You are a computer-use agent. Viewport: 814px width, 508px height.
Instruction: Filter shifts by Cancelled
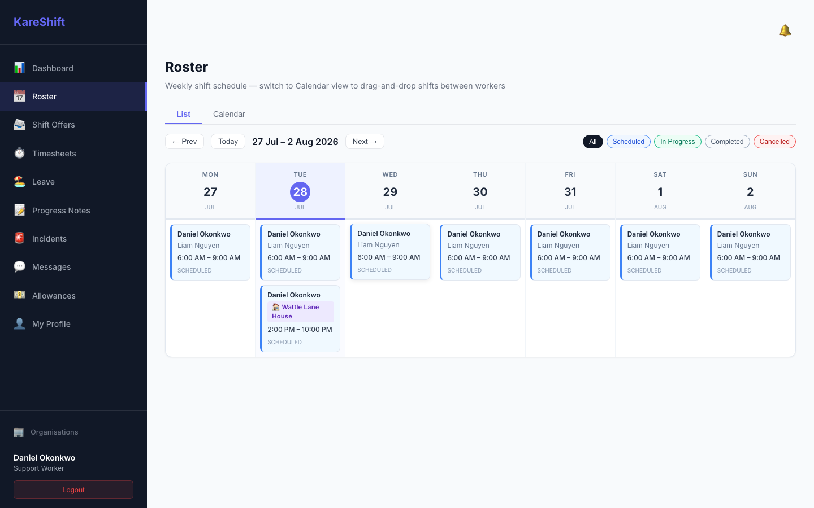point(774,142)
